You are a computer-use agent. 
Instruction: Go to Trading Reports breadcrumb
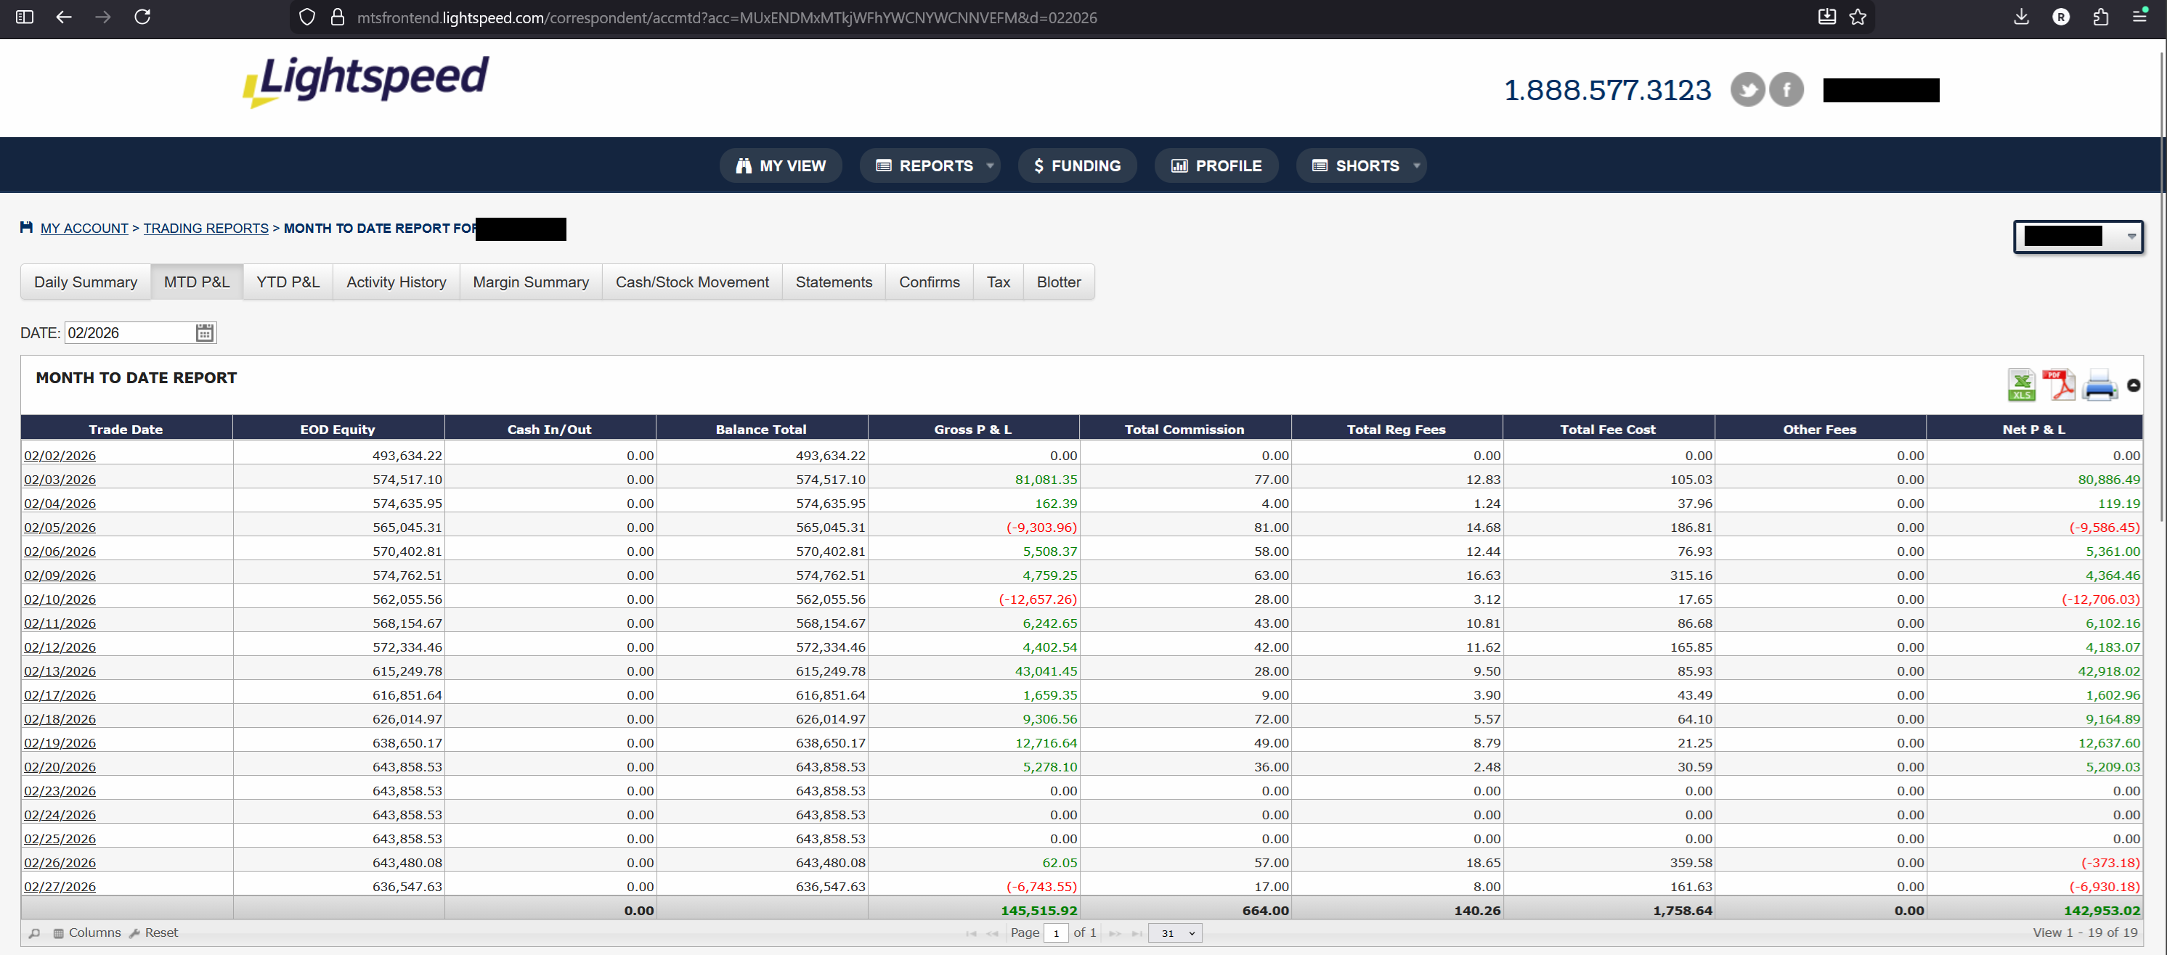206,228
